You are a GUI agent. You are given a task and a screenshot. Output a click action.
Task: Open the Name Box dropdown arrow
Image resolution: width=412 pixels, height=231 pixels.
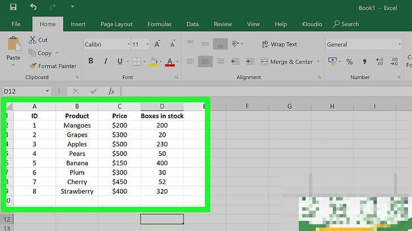pyautogui.click(x=48, y=91)
